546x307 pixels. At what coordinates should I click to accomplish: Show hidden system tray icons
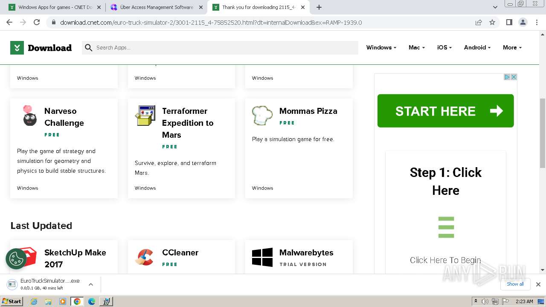point(475,301)
